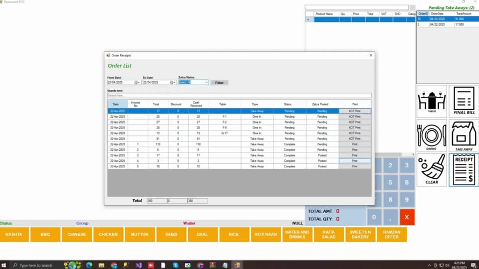The height and width of the screenshot is (269, 479).
Task: Open the Receipt icon
Action: 464,170
